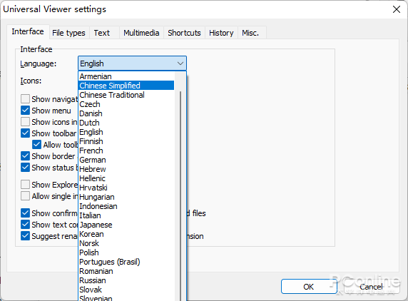Uncheck the Show border option

click(x=25, y=156)
